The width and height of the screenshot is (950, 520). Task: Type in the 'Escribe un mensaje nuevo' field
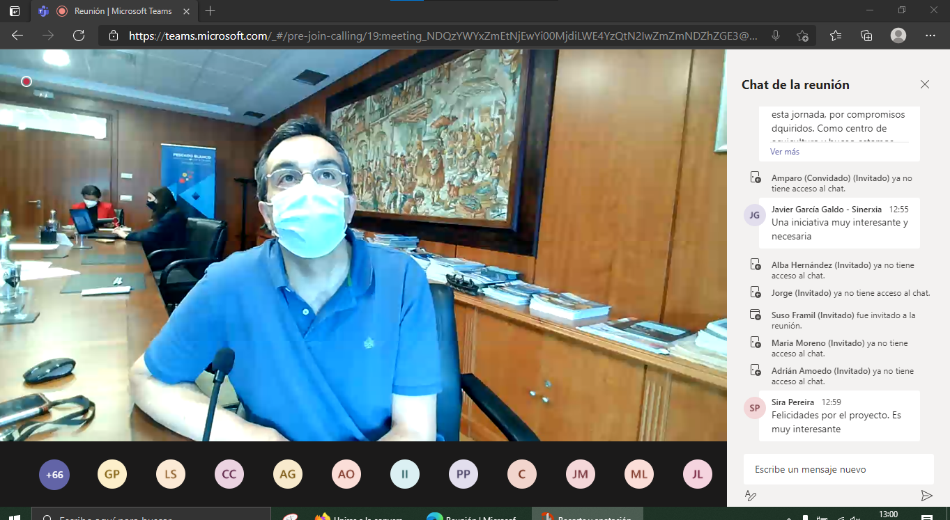click(x=838, y=469)
